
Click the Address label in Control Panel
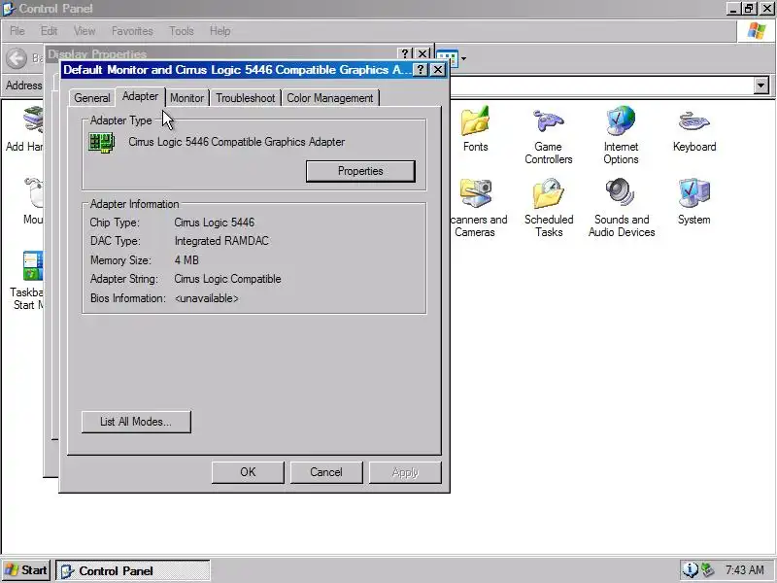(23, 86)
